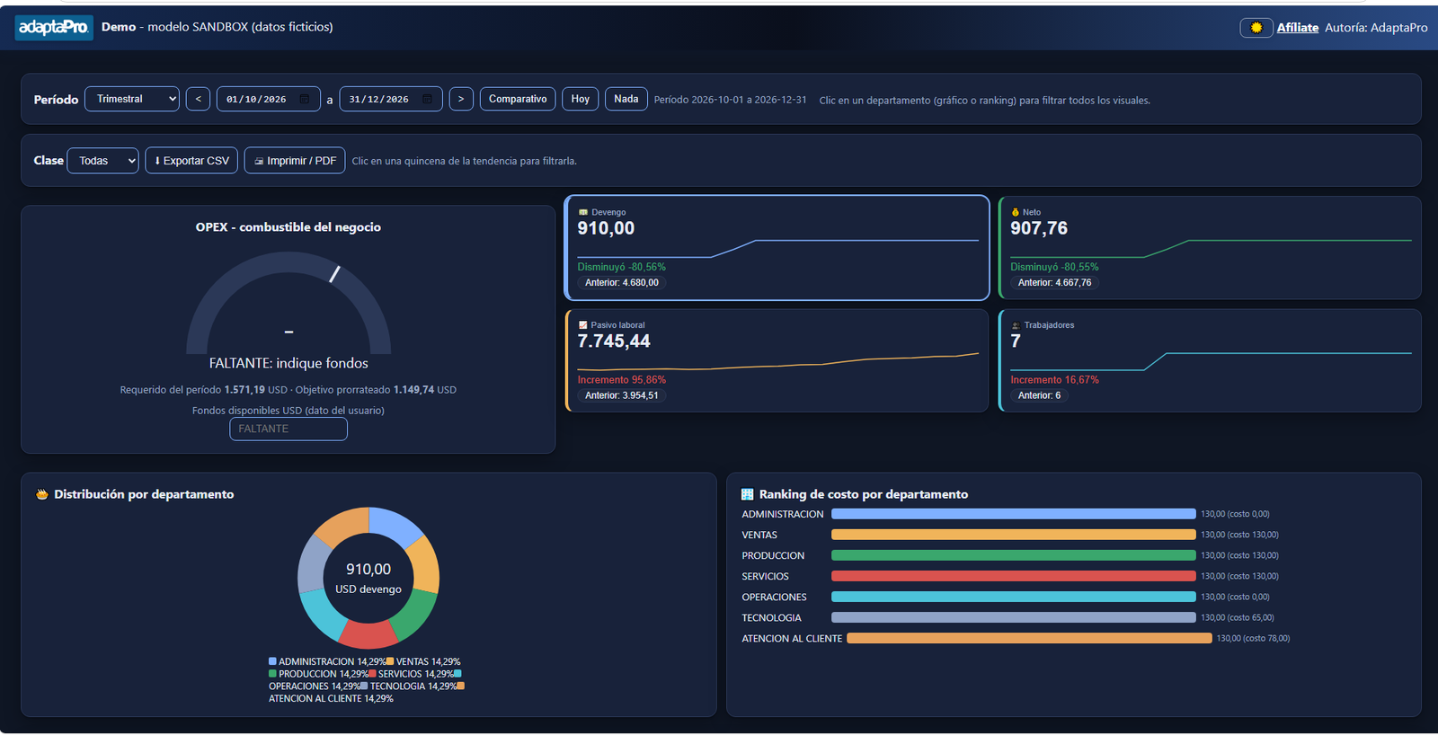Filter by the VENTAS ranking bar
This screenshot has width=1438, height=735.
click(x=1014, y=535)
